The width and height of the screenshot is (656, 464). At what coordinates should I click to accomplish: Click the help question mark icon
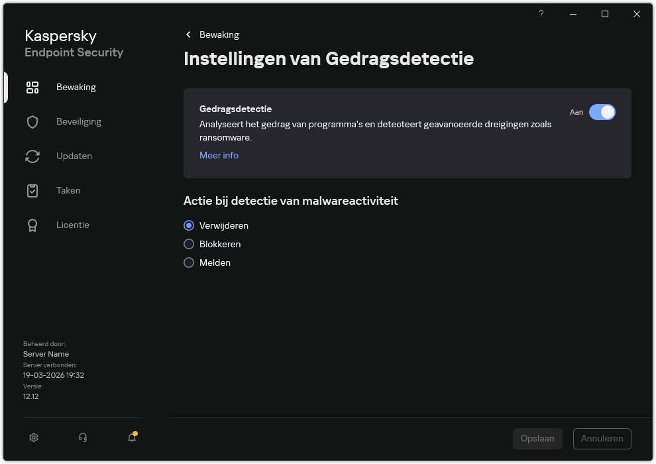541,14
